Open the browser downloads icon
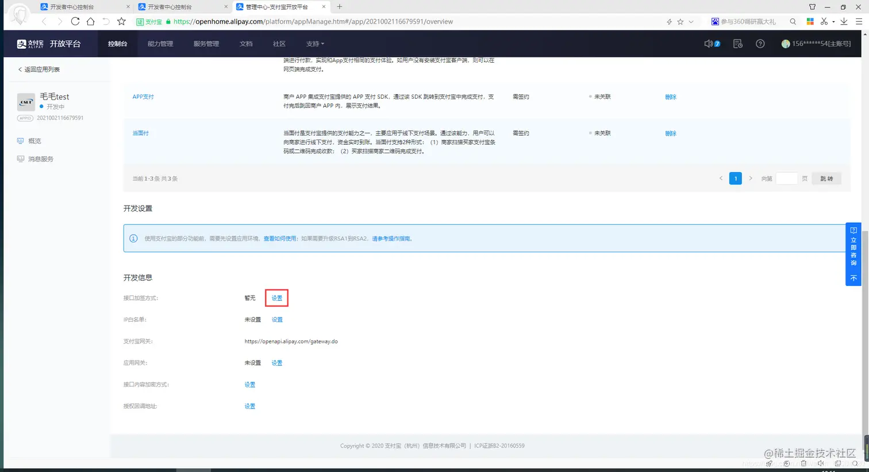The height and width of the screenshot is (472, 869). click(844, 22)
